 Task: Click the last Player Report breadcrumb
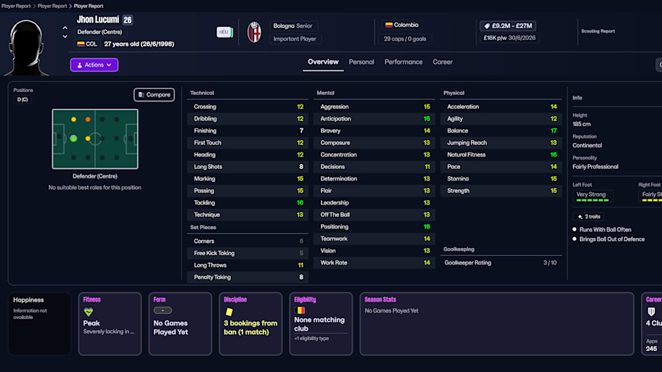[x=89, y=6]
